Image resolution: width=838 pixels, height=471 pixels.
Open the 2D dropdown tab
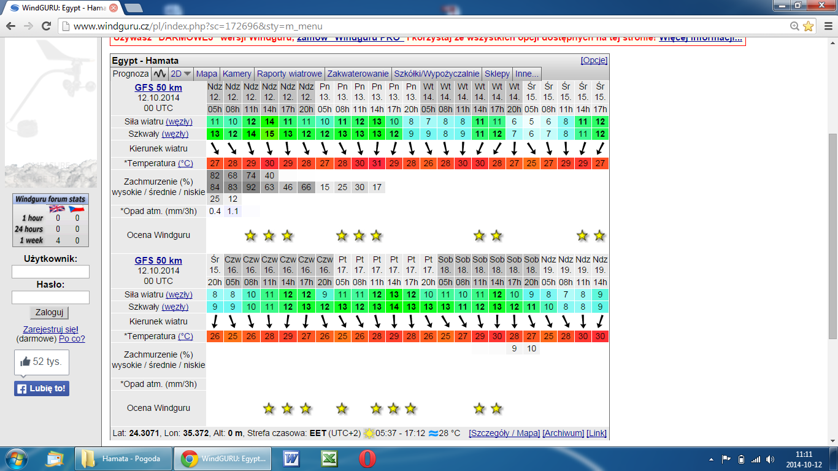[x=181, y=74]
